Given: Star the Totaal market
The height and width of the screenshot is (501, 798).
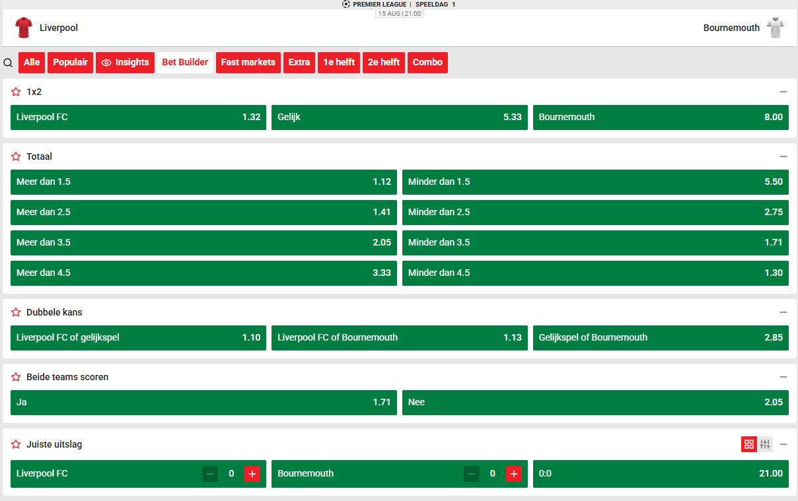Looking at the screenshot, I should coord(16,156).
